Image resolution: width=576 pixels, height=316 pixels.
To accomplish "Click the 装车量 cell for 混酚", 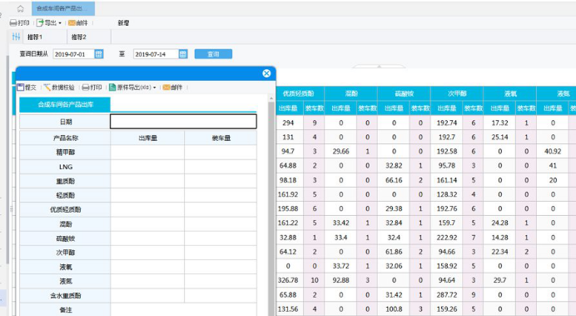I will point(221,224).
